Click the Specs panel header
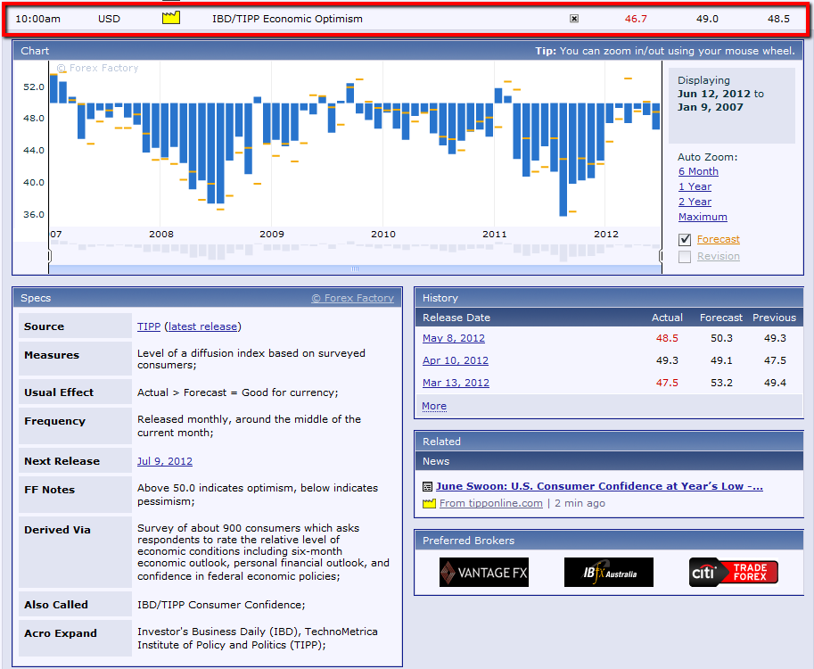 click(x=208, y=298)
